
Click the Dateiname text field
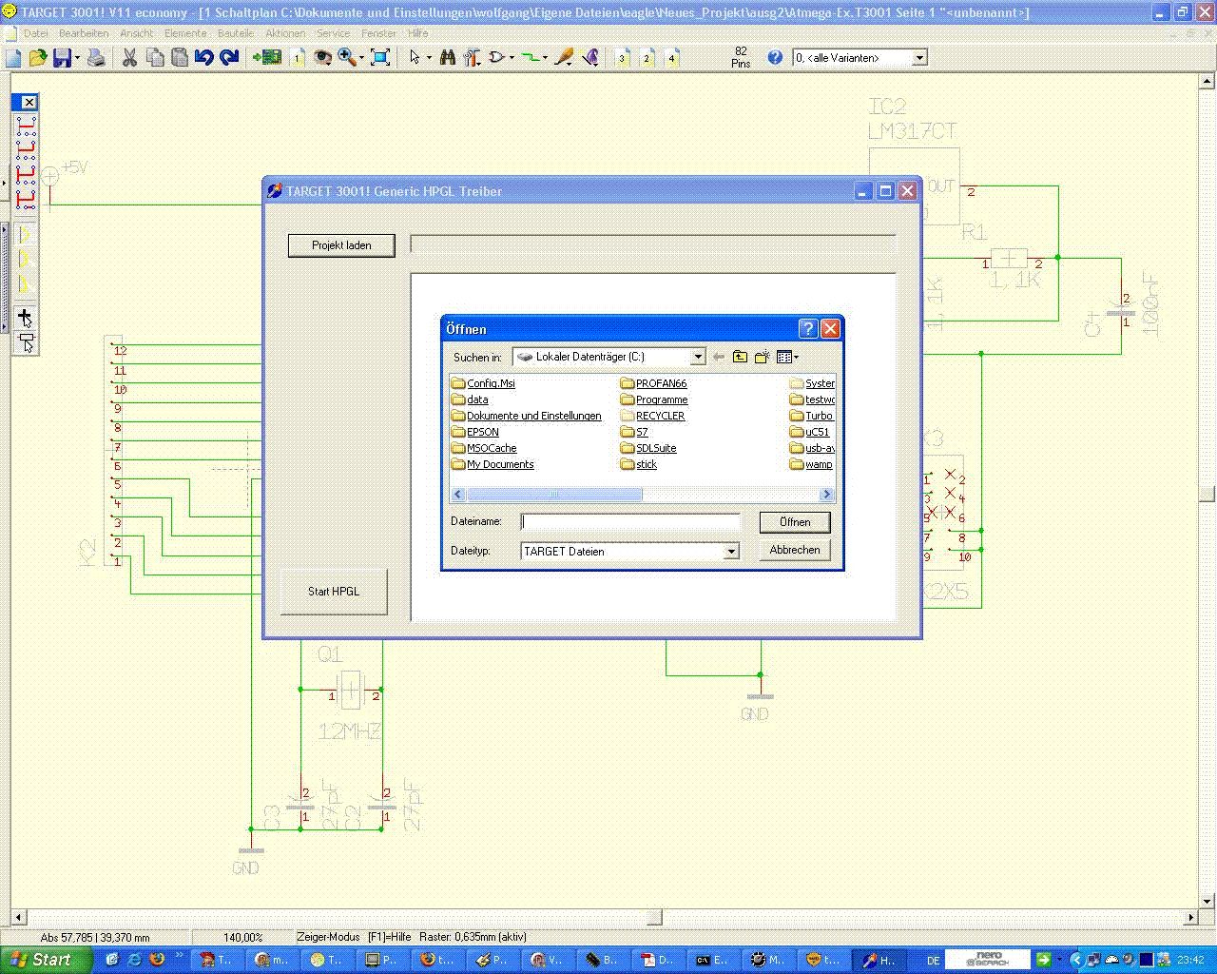[629, 521]
